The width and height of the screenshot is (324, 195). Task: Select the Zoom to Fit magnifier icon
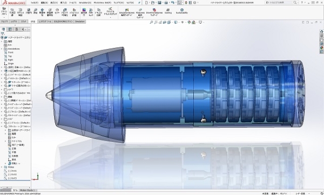pyautogui.click(x=151, y=22)
